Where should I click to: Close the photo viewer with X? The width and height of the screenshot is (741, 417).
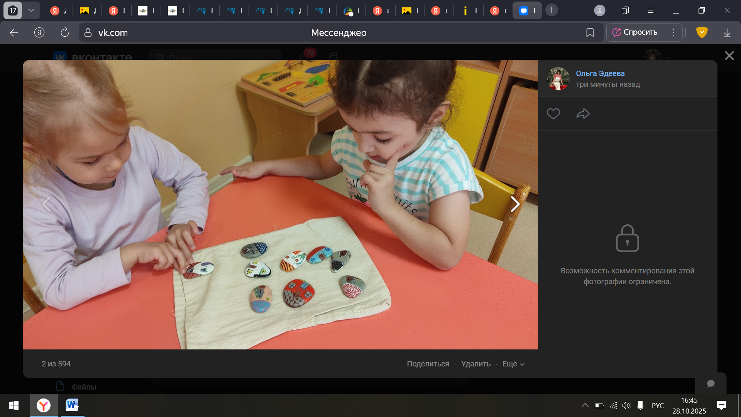point(729,56)
